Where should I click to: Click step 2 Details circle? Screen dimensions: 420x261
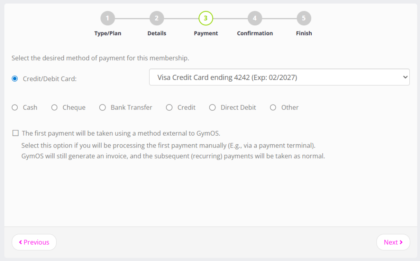(x=157, y=18)
